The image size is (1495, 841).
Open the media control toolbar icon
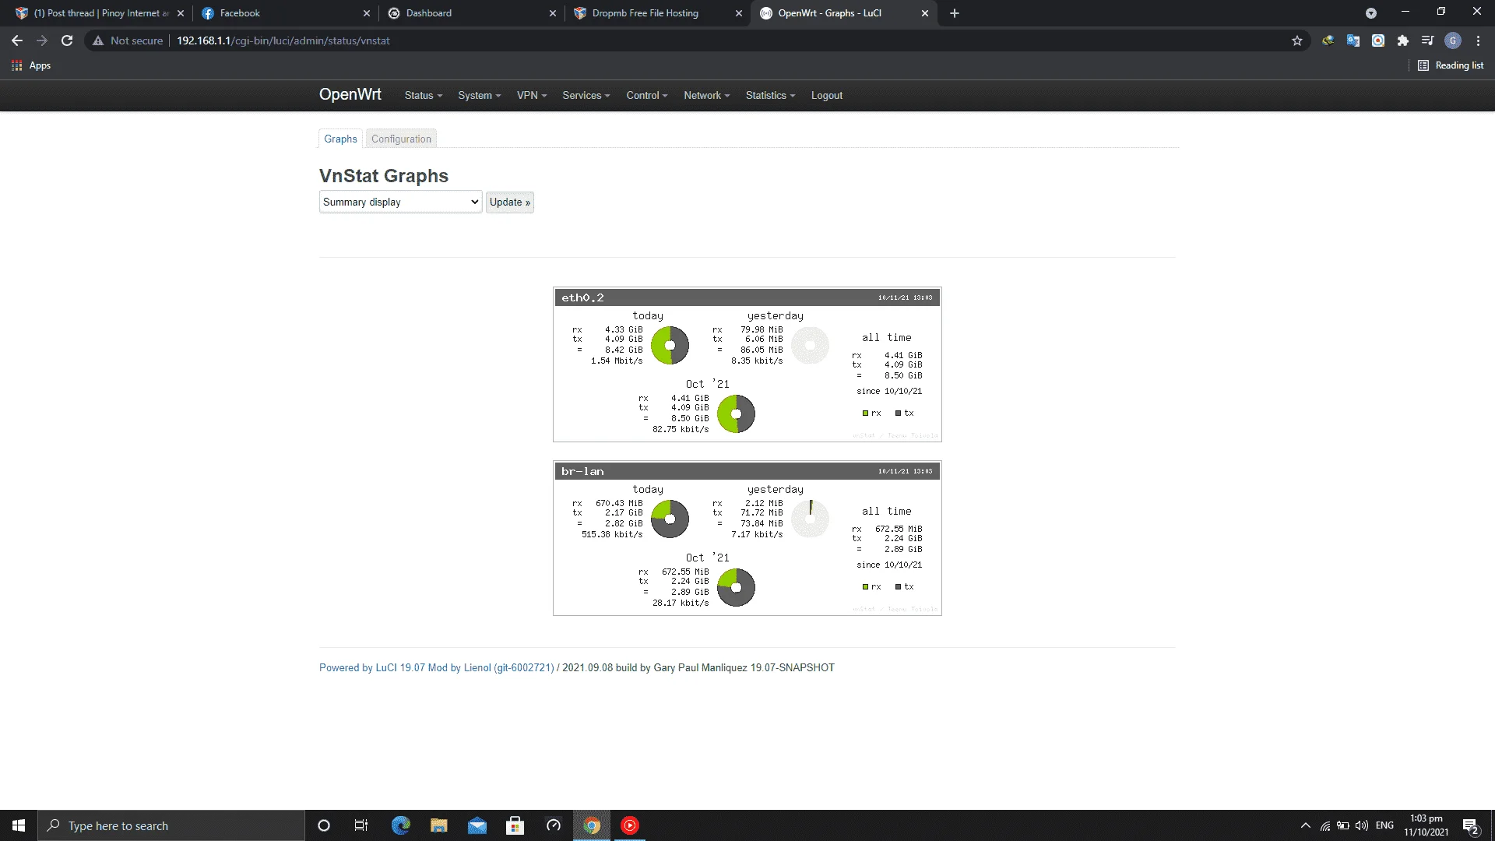[1428, 40]
